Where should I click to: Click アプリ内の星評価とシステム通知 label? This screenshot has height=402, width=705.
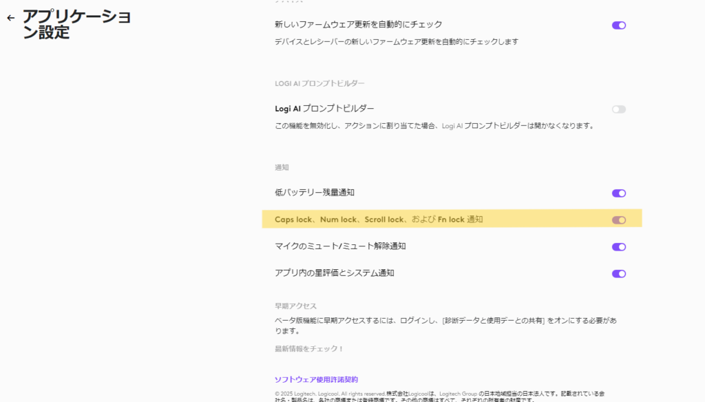click(334, 273)
